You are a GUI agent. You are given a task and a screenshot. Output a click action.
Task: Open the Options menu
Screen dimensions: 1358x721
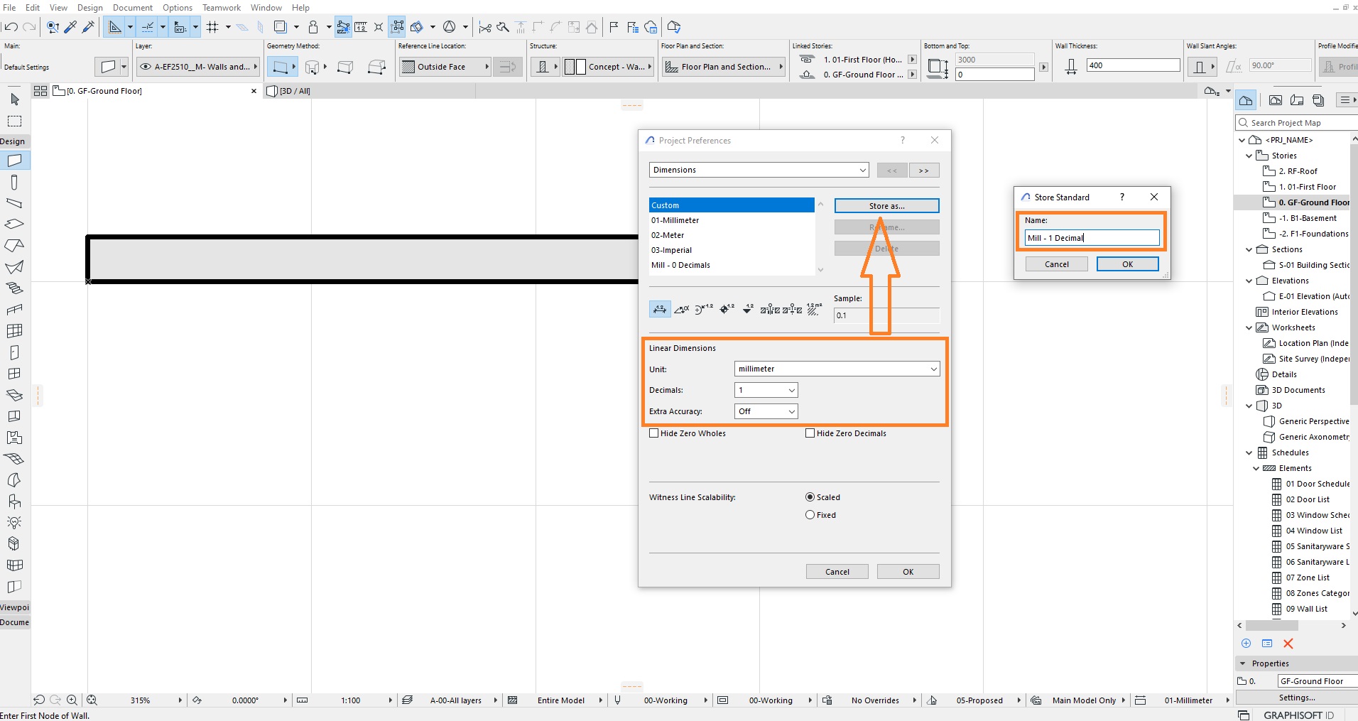[178, 7]
